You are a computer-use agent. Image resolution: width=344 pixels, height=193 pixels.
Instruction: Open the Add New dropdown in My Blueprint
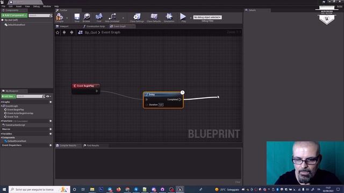[9, 96]
